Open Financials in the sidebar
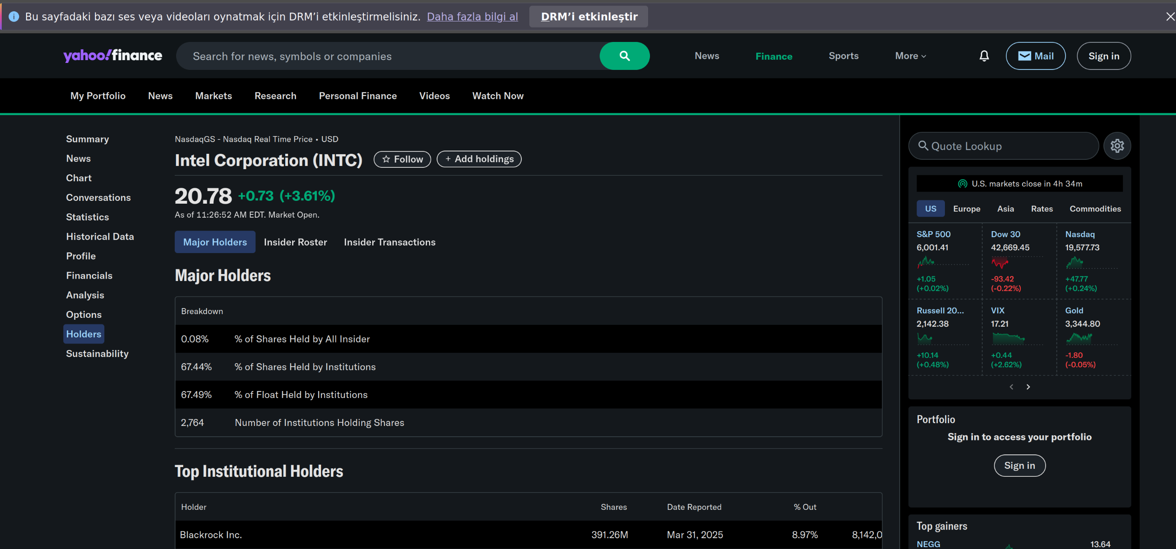Viewport: 1176px width, 549px height. point(89,276)
